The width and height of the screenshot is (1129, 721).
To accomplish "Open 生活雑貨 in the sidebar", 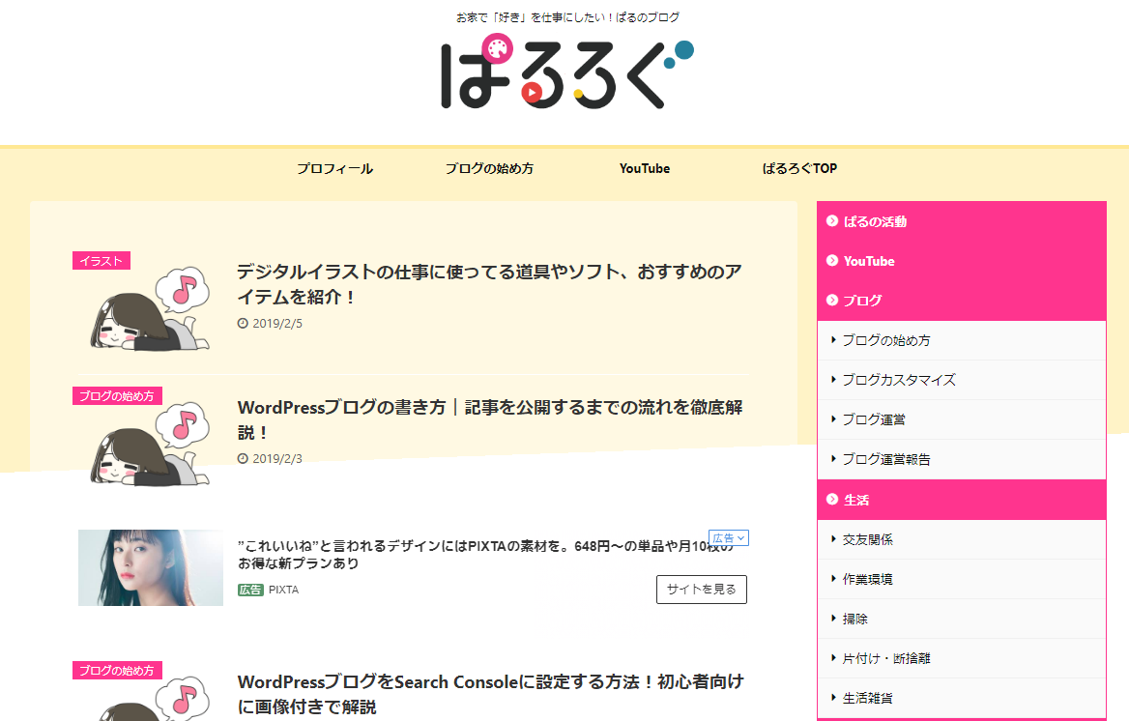I will 961,698.
